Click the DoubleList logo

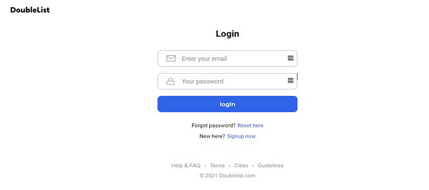[x=30, y=10]
